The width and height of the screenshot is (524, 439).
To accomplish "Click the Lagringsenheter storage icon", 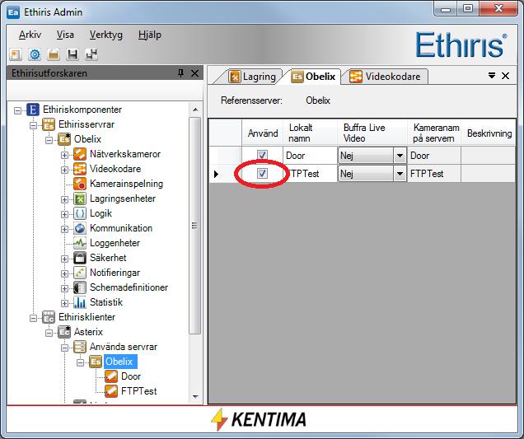I will pyautogui.click(x=80, y=198).
